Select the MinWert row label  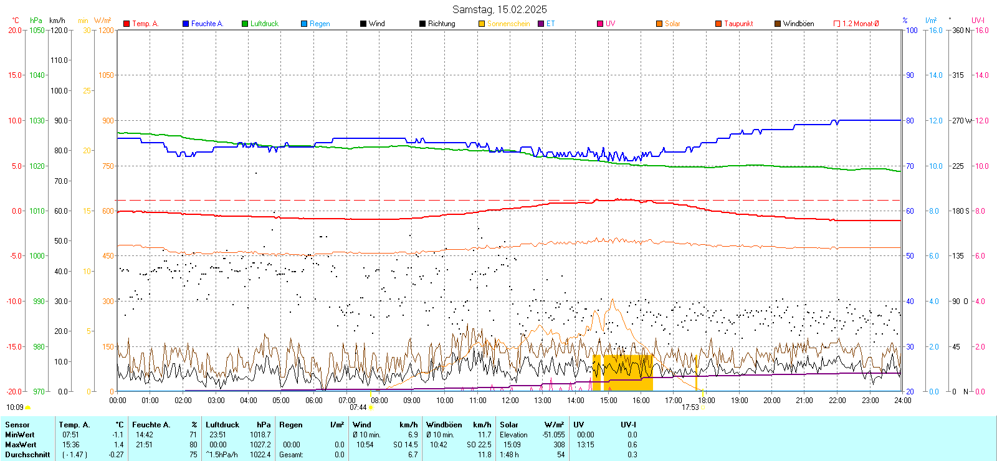click(x=20, y=435)
